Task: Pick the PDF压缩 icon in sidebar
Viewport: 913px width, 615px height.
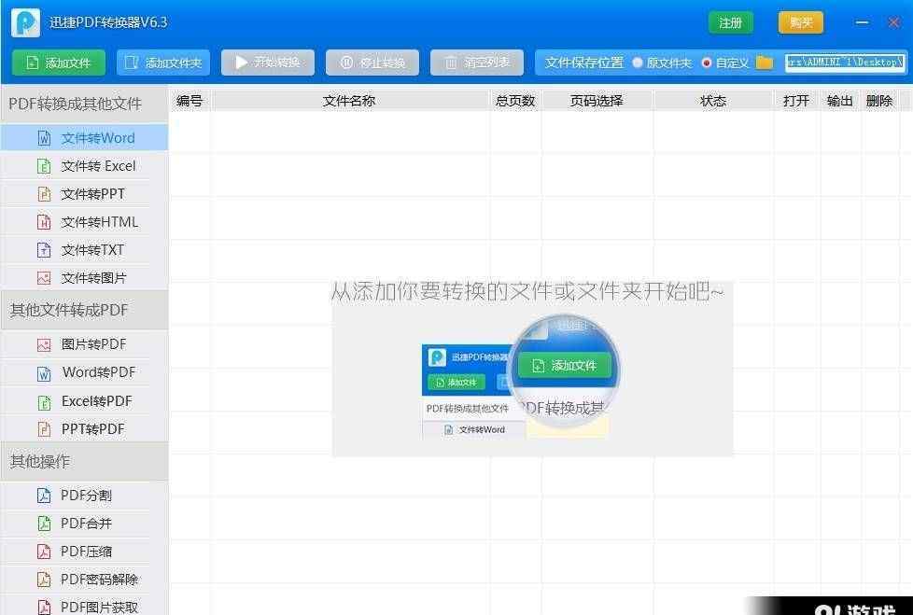Action: tap(44, 552)
